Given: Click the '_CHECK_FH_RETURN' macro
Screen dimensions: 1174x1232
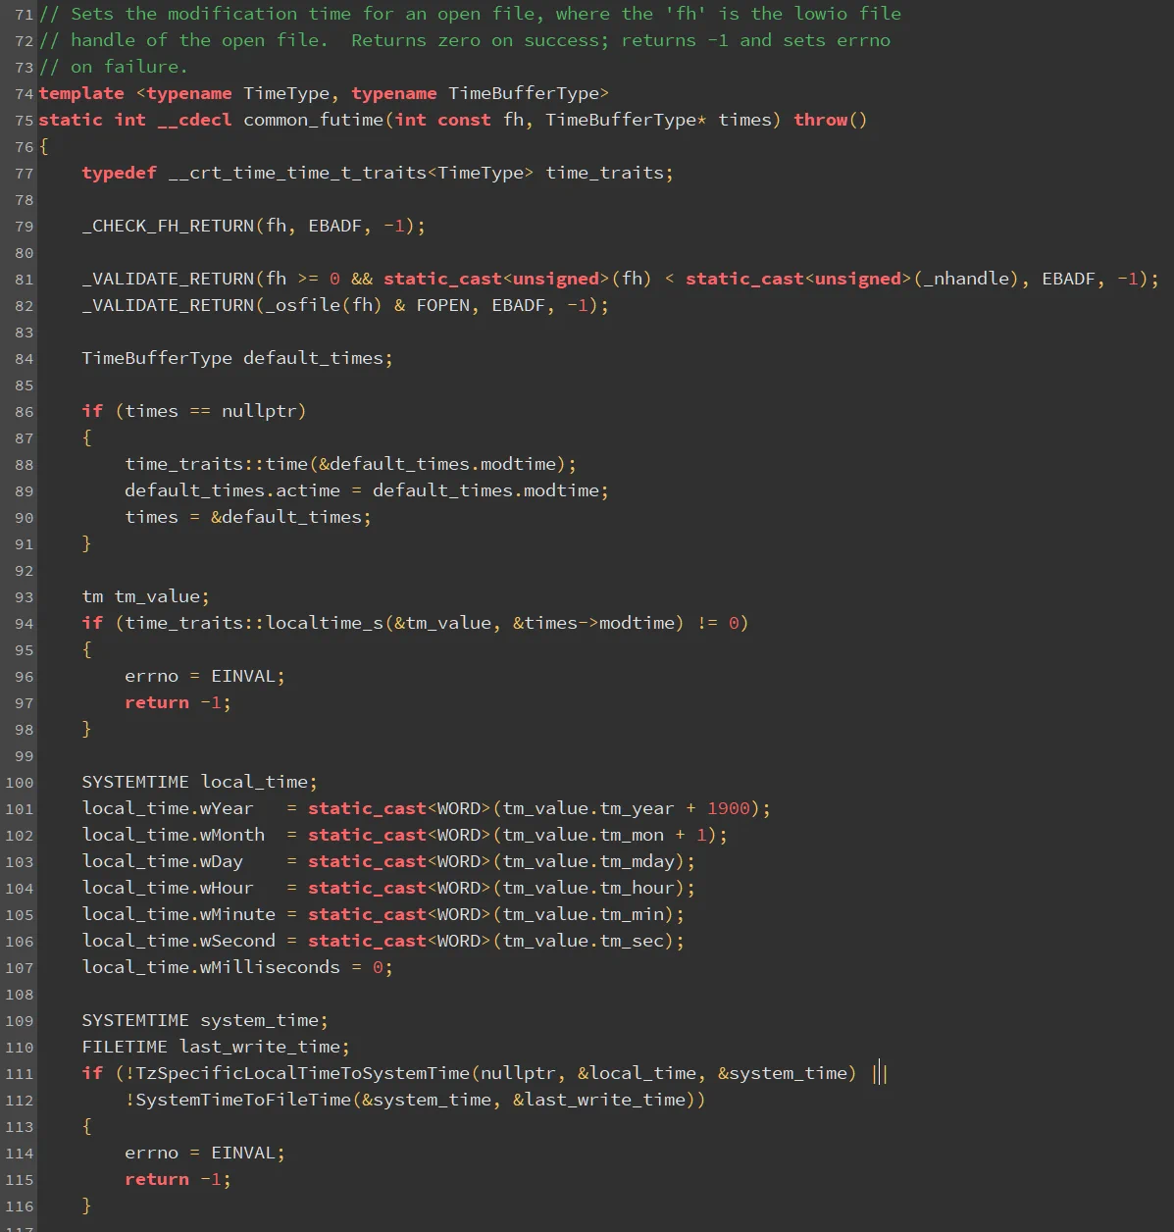Looking at the screenshot, I should click(168, 226).
